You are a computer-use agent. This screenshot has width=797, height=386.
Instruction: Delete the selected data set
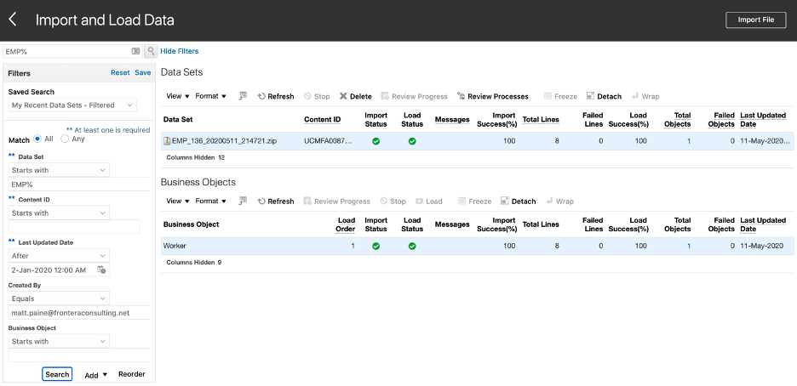tap(356, 96)
